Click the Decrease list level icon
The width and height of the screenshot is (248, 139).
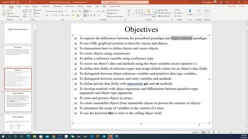(x=96, y=11)
